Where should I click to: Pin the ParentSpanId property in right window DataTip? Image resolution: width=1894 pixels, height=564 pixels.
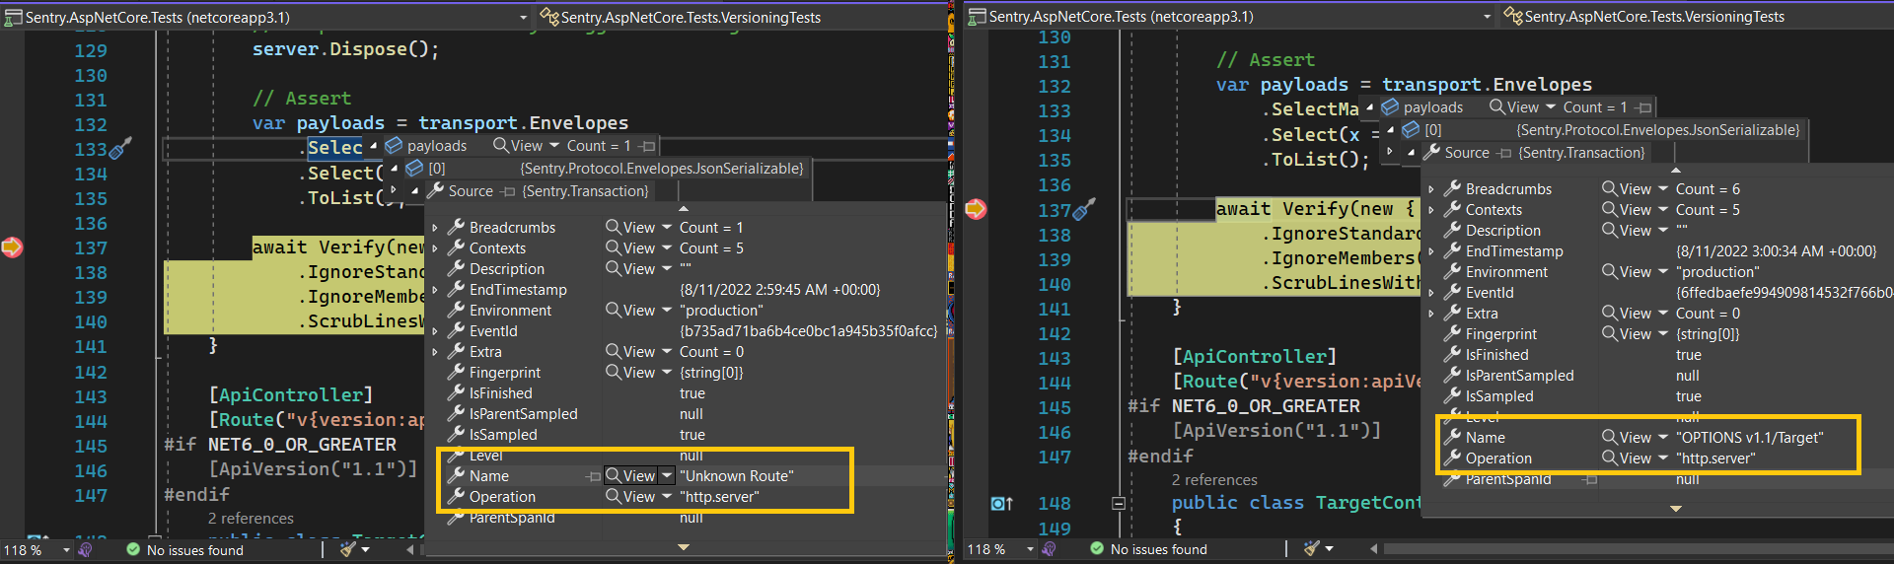pyautogui.click(x=1589, y=479)
